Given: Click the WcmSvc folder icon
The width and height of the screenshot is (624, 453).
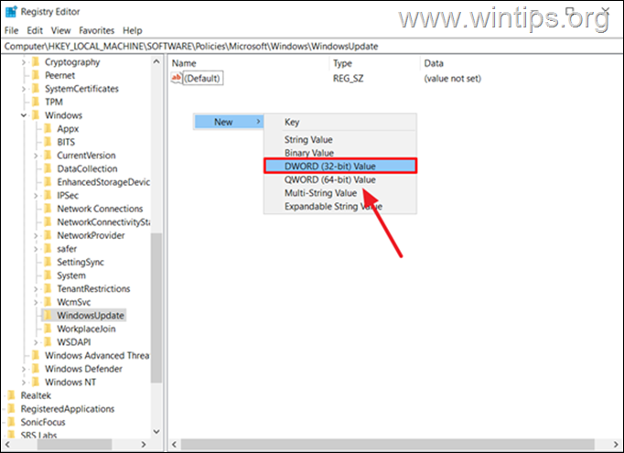Looking at the screenshot, I should tap(48, 302).
